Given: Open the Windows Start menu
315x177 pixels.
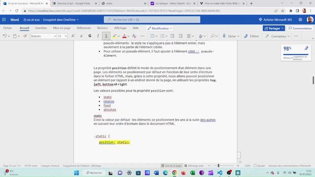Looking at the screenshot, I should (77, 173).
